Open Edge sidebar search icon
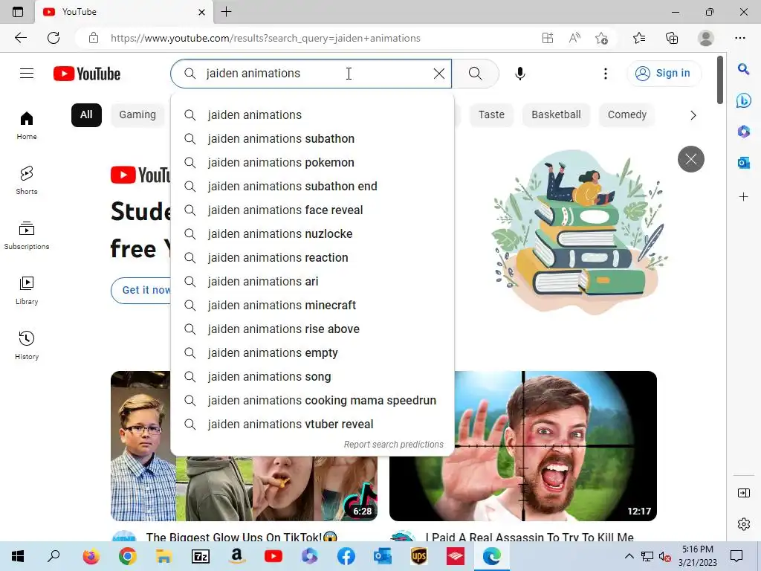Viewport: 761px width, 571px height. click(x=743, y=69)
